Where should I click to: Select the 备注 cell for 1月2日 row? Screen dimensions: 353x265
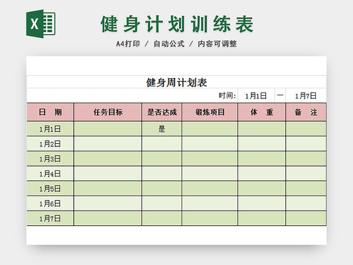click(306, 144)
